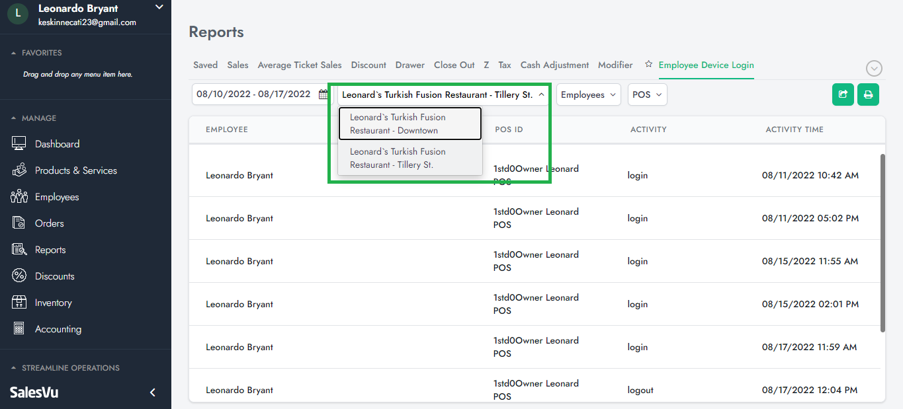Open the POS filter dropdown
This screenshot has width=903, height=409.
(x=647, y=94)
